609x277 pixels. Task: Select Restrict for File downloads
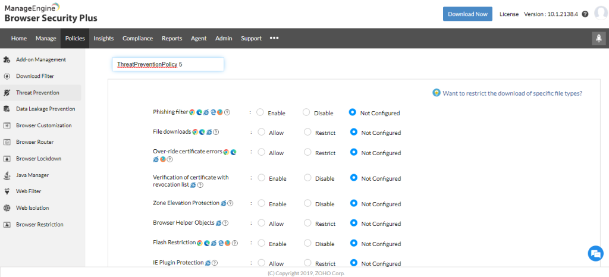(x=307, y=132)
